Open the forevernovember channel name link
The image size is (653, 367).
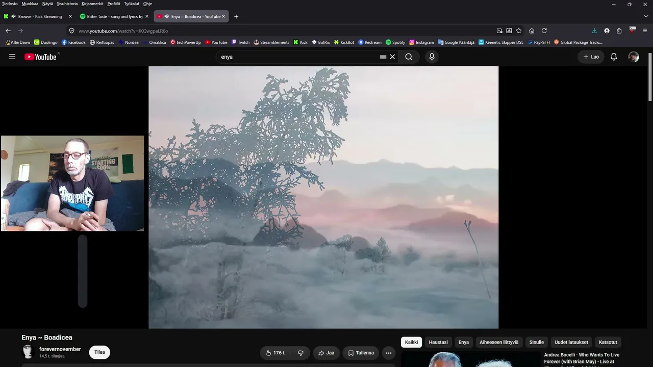(x=60, y=349)
